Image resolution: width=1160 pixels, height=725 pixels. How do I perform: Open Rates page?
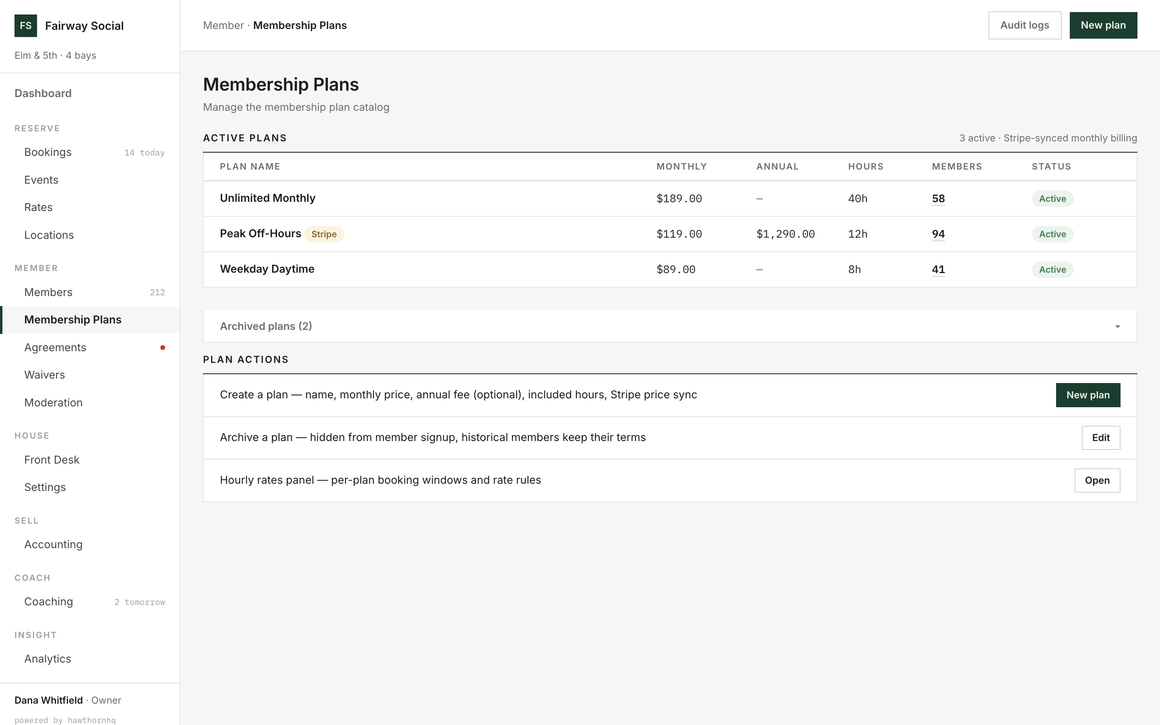[x=90, y=207]
